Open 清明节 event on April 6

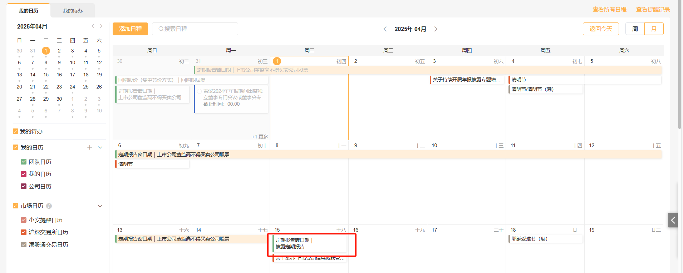152,164
